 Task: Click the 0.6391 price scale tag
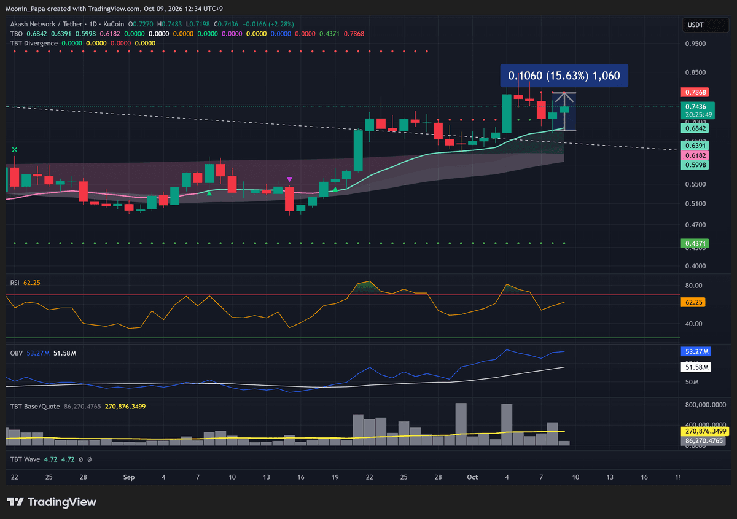pyautogui.click(x=695, y=146)
